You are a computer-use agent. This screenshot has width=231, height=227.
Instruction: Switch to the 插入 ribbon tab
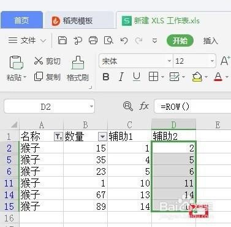pyautogui.click(x=210, y=40)
